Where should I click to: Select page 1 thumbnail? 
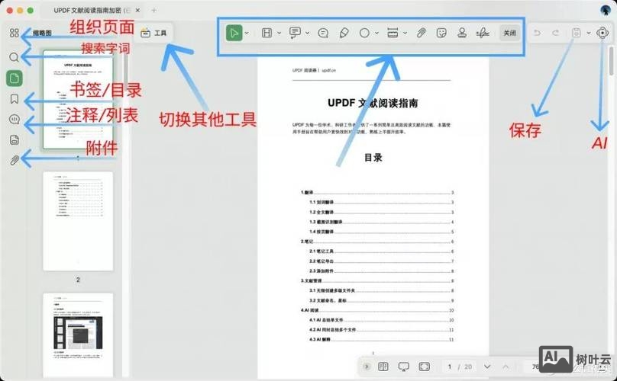tap(78, 100)
